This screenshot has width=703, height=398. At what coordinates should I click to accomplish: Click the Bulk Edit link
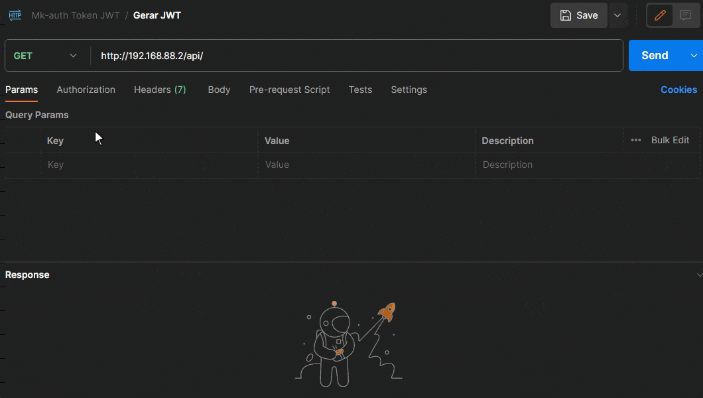pyautogui.click(x=670, y=141)
